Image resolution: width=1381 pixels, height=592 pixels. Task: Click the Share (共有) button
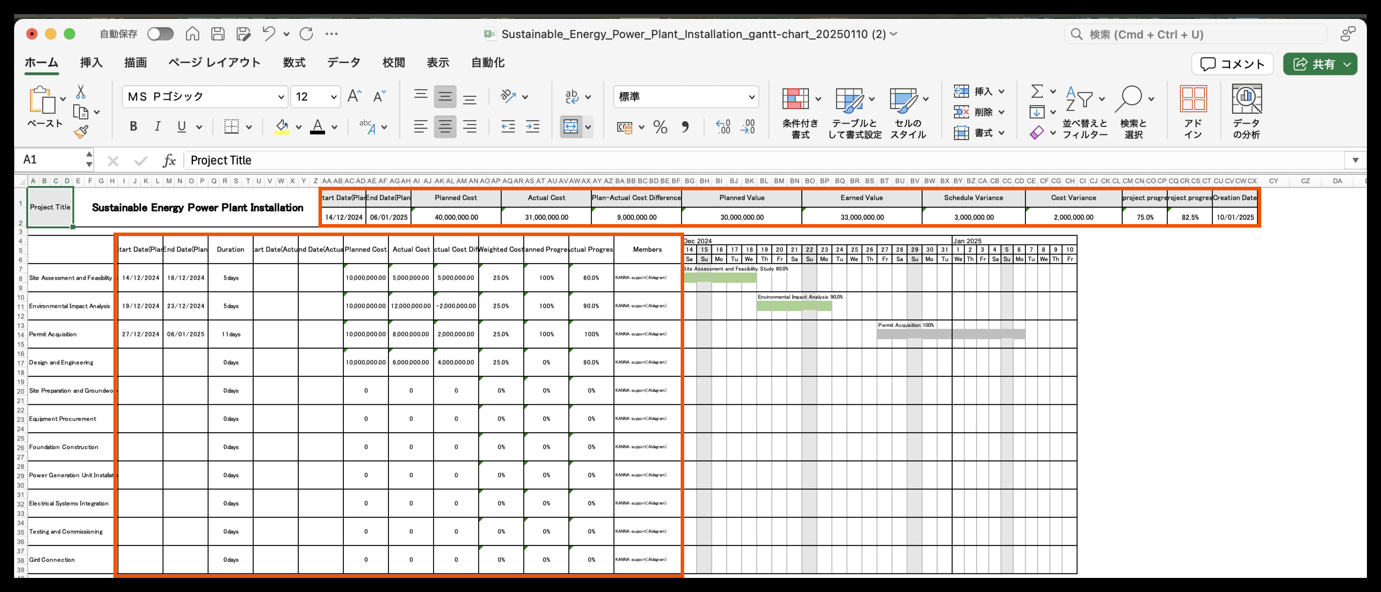tap(1319, 64)
